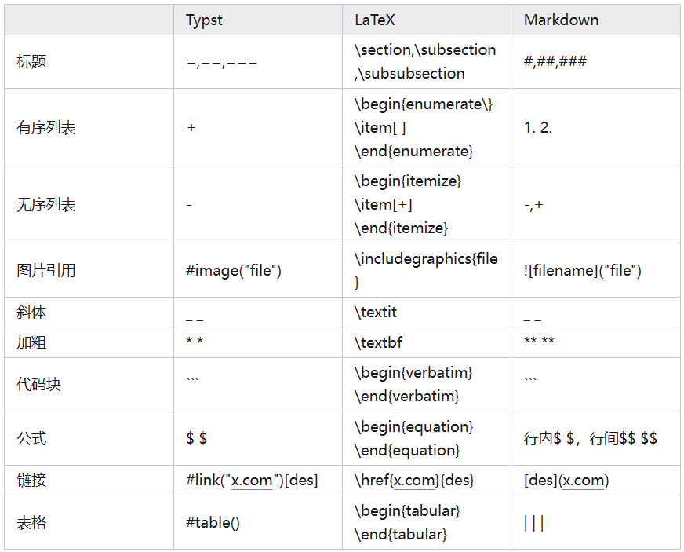684x552 pixels.
Task: Click the 无序列表 row label
Action: click(46, 205)
